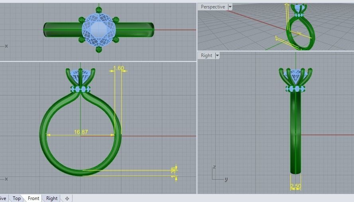Click the Right viewport title label
The image size is (354, 202).
[206, 55]
